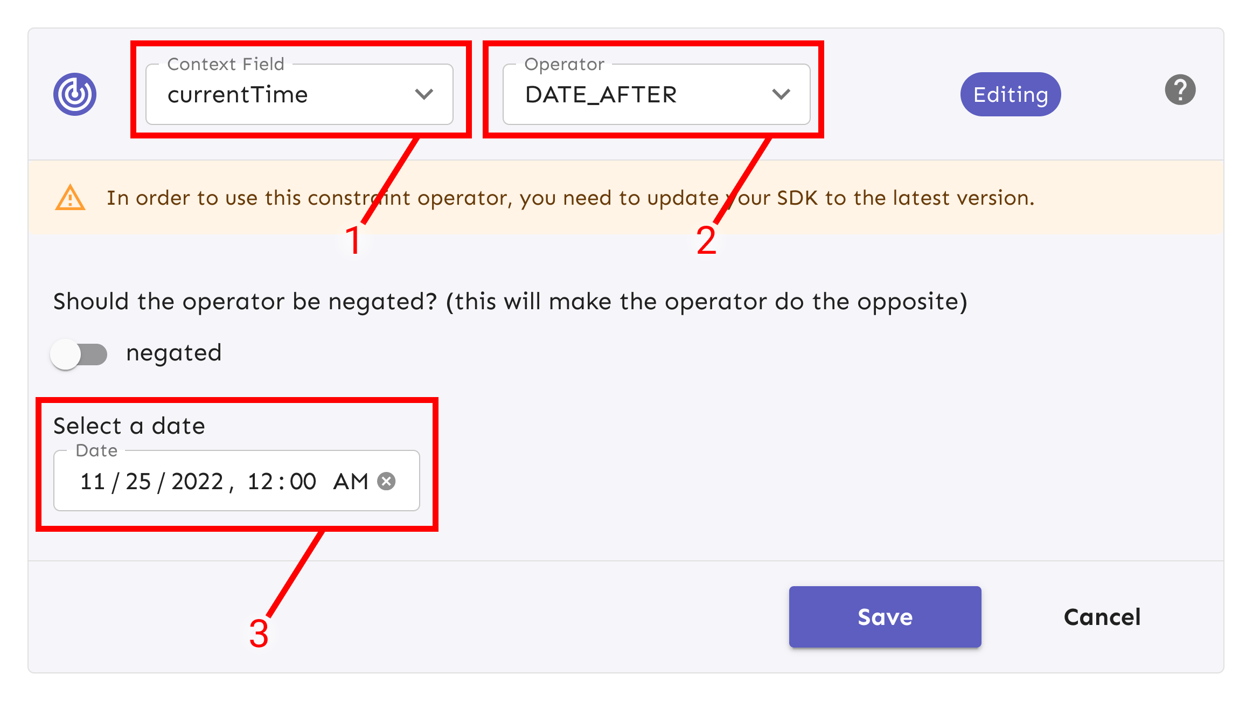Select the hour segment "12" in Date
The image size is (1253, 702).
click(x=260, y=481)
